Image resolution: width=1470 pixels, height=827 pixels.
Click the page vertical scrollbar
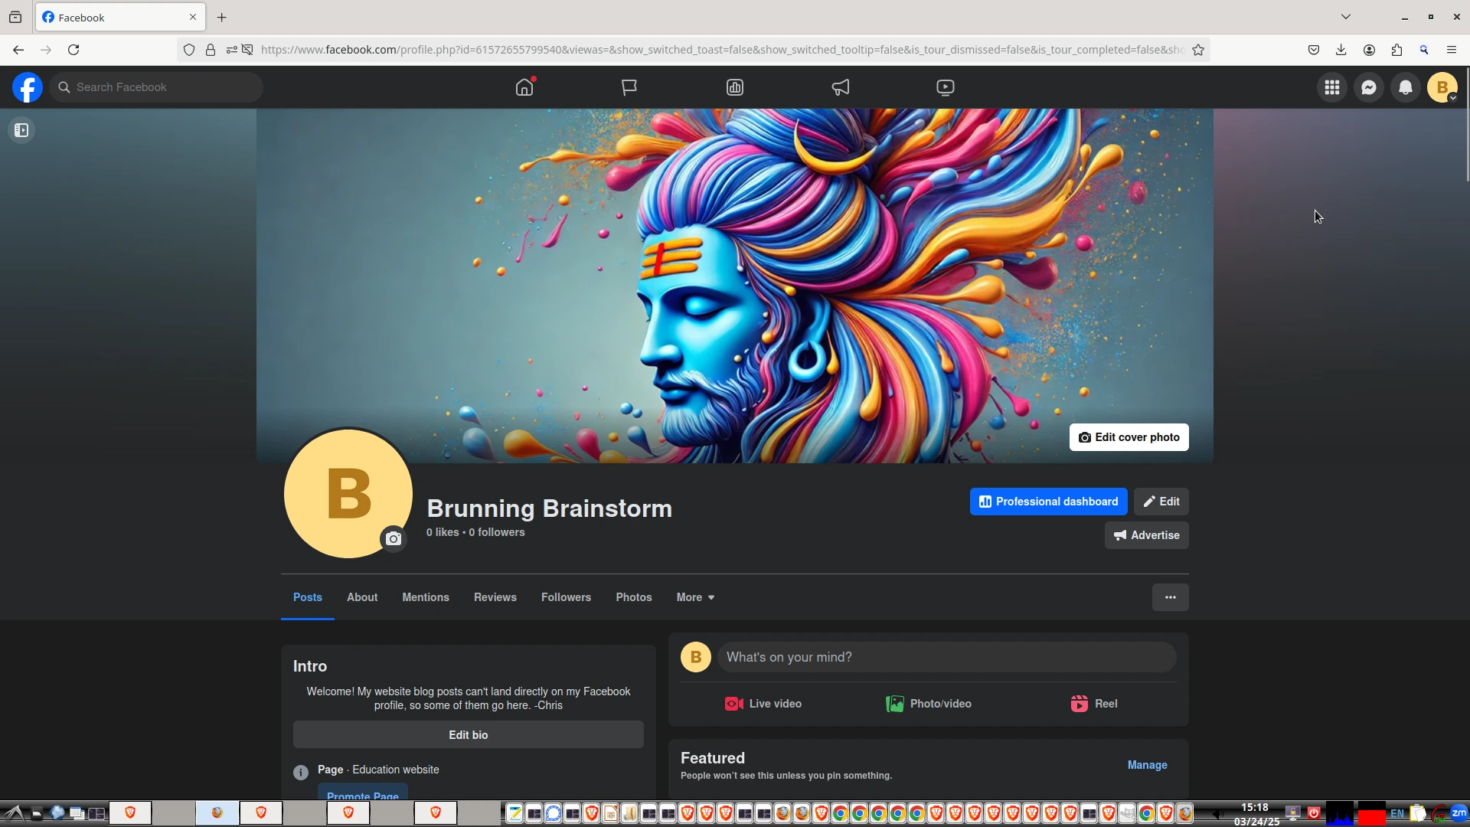tap(1468, 126)
